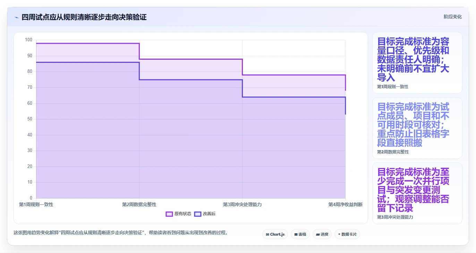Viewport: 476px width, 253px height.
Task: Click the y-axis value 20
Action: [29, 167]
